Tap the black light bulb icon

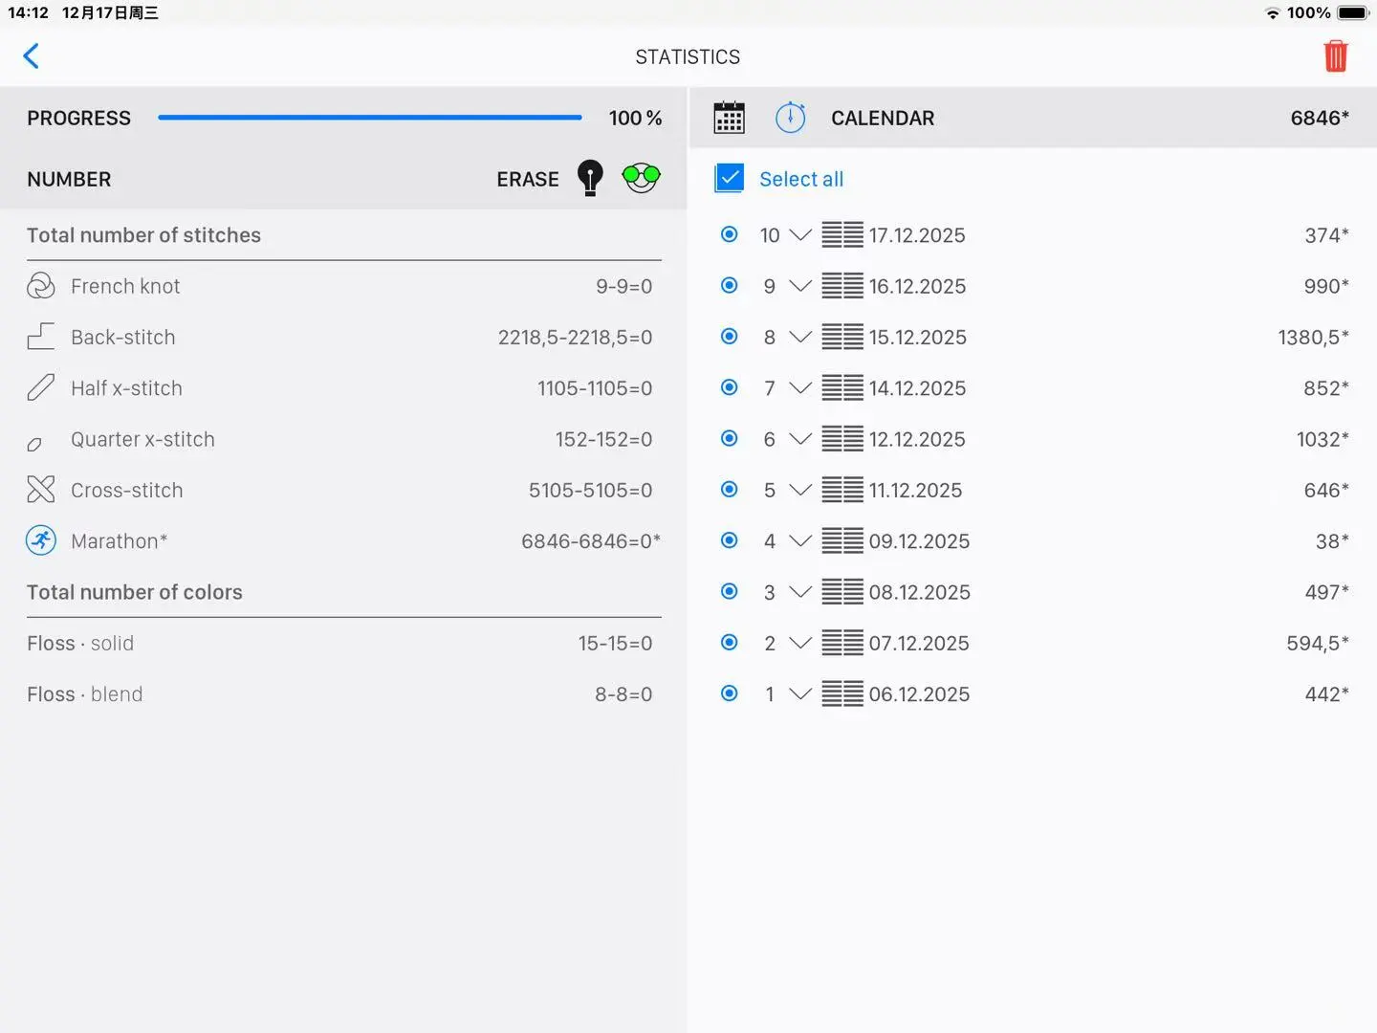[x=590, y=178]
